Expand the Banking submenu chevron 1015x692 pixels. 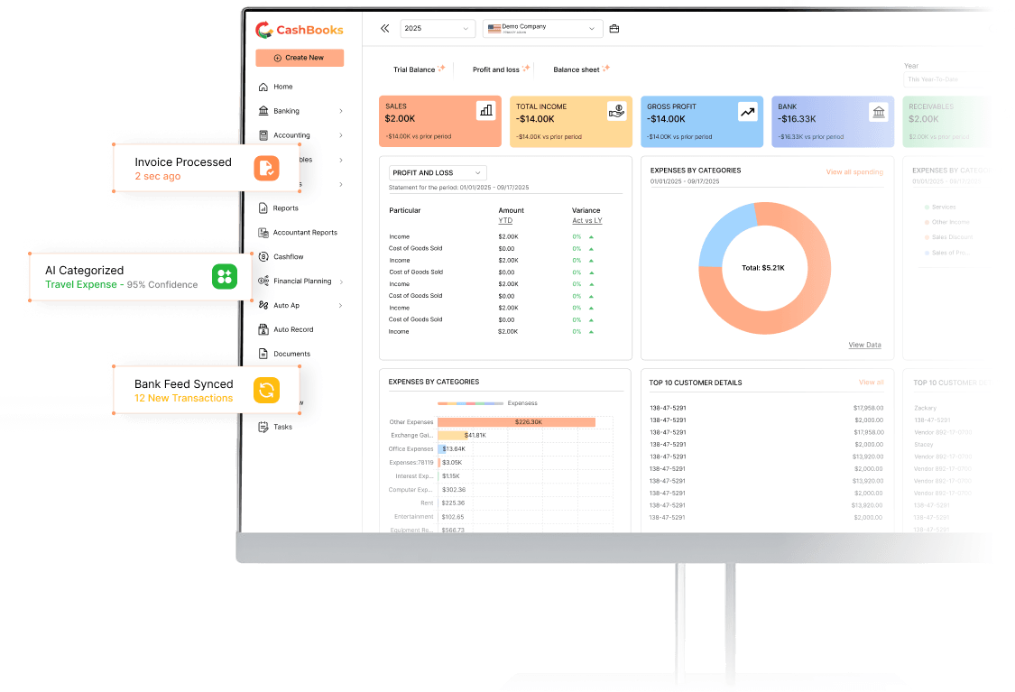click(341, 111)
